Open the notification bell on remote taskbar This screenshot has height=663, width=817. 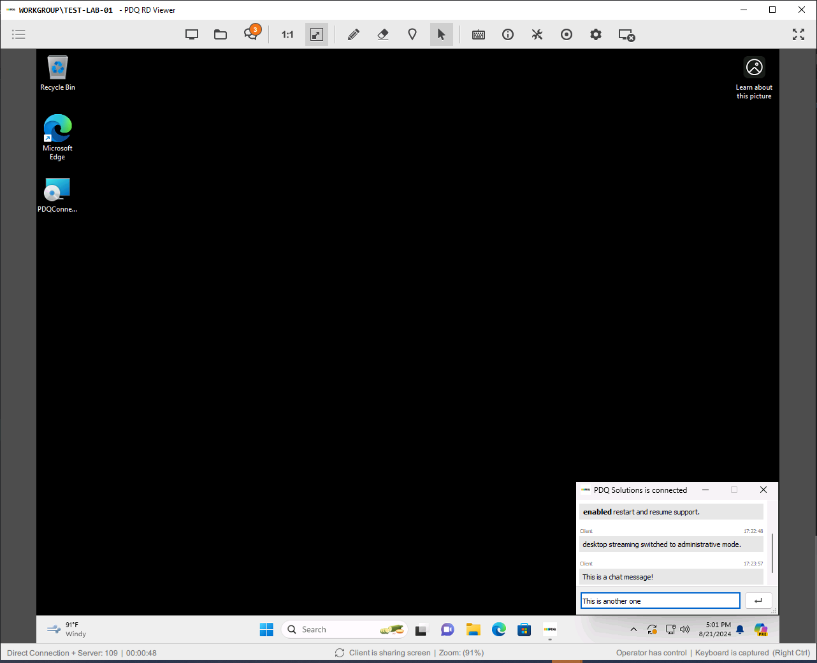[x=740, y=629]
